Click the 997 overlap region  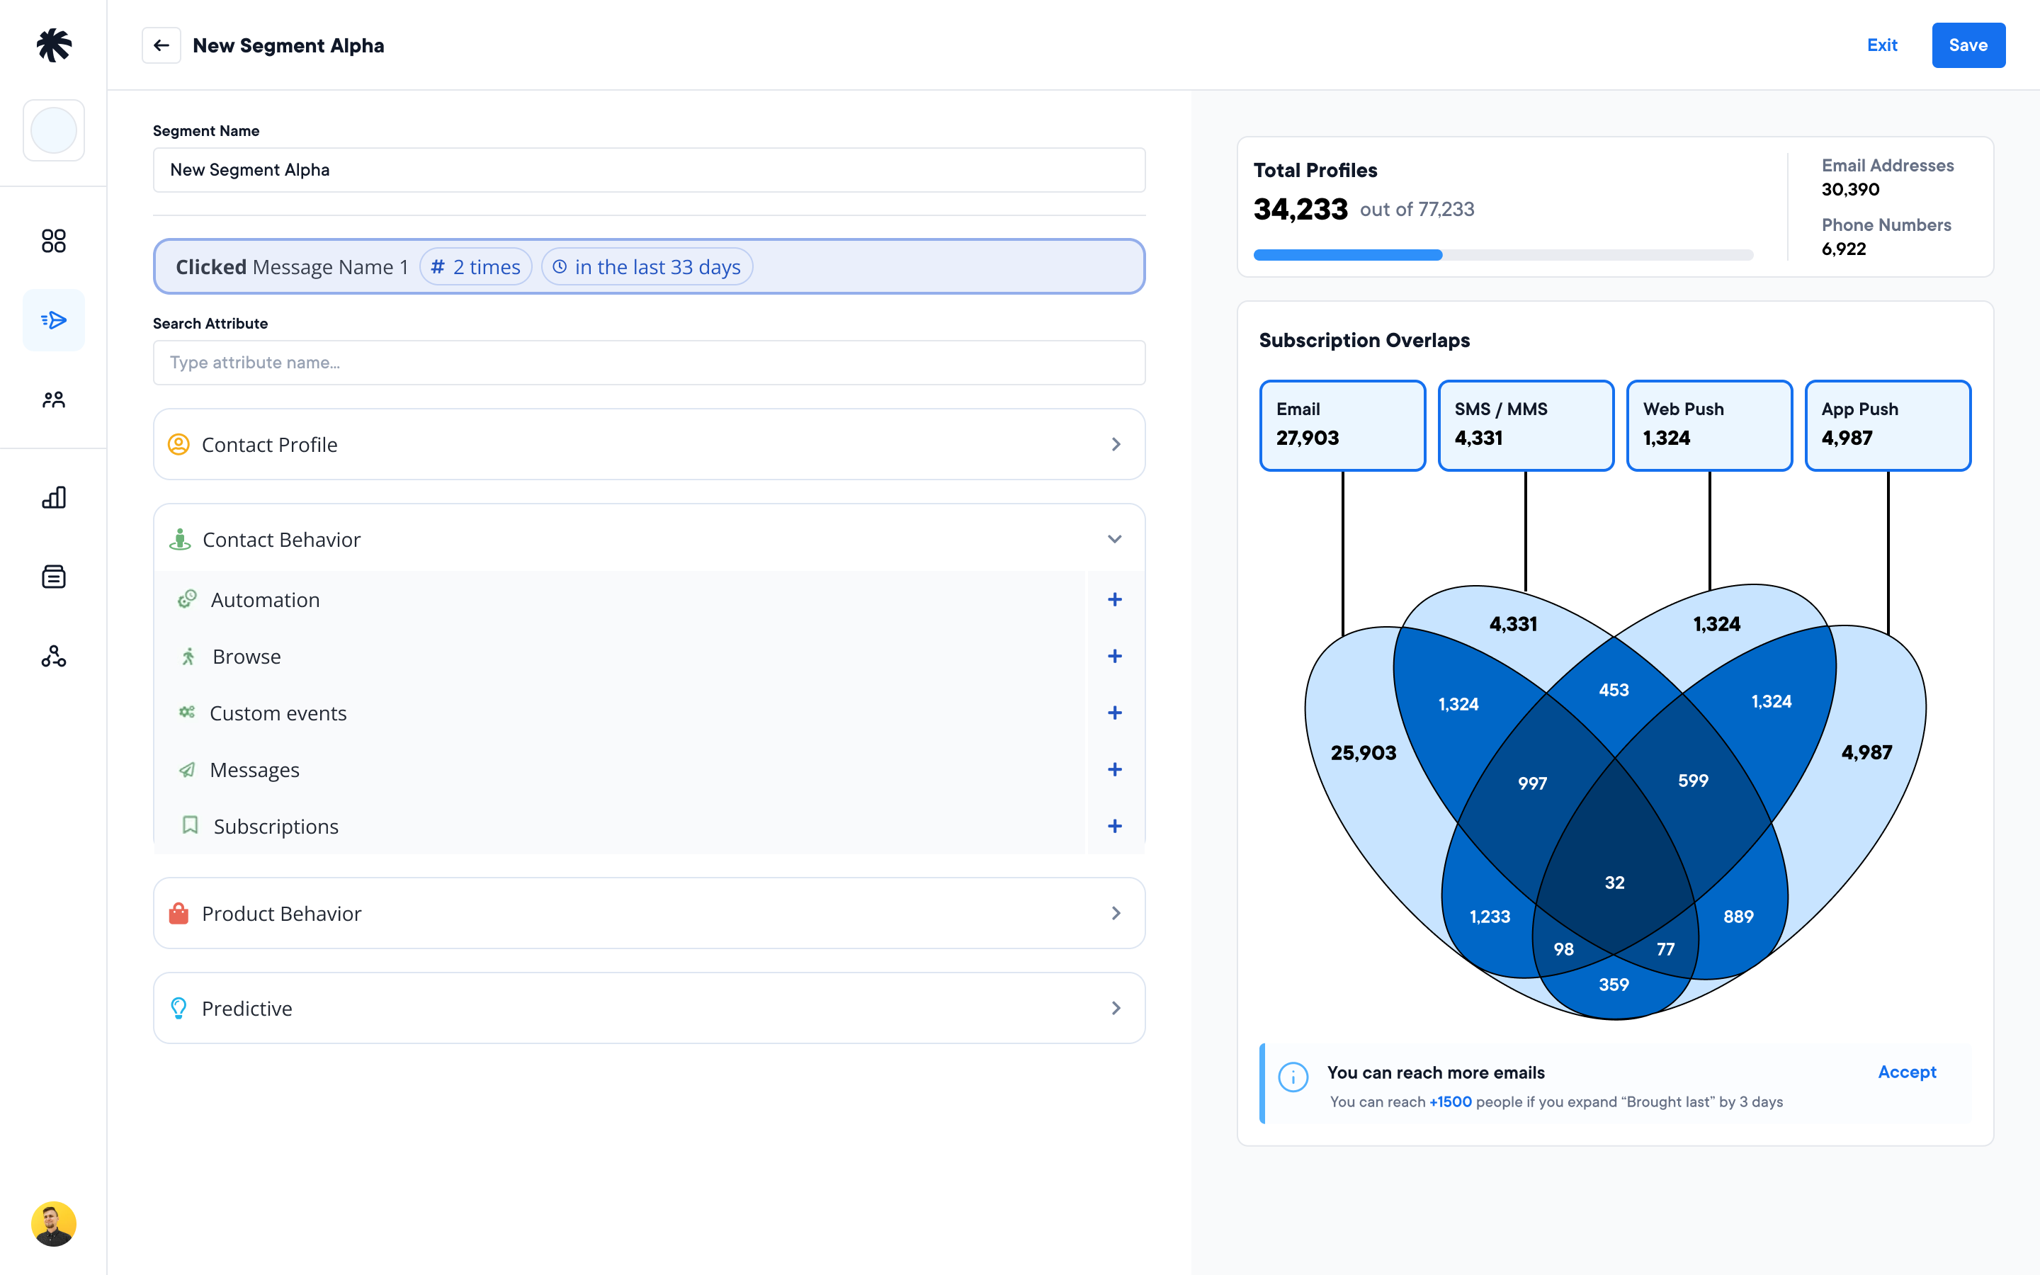point(1533,783)
